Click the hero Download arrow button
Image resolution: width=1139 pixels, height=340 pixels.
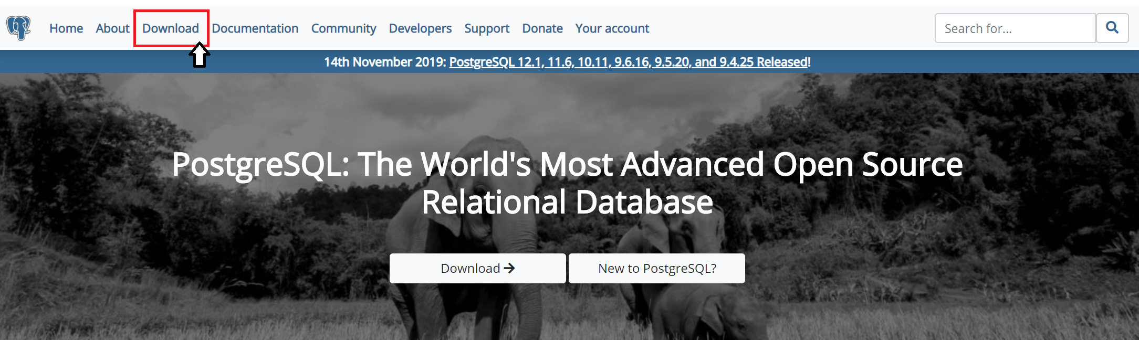tap(478, 268)
